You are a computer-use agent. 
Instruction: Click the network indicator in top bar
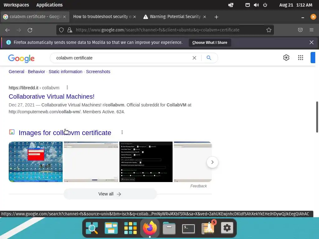pos(231,5)
